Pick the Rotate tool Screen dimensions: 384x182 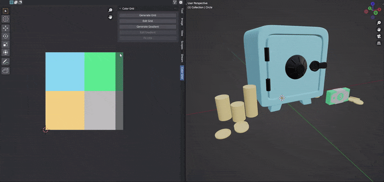[5, 36]
